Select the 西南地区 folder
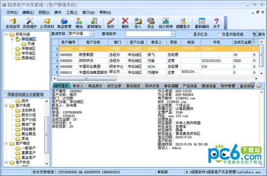Screen dimensions: 267x176 coord(25,58)
